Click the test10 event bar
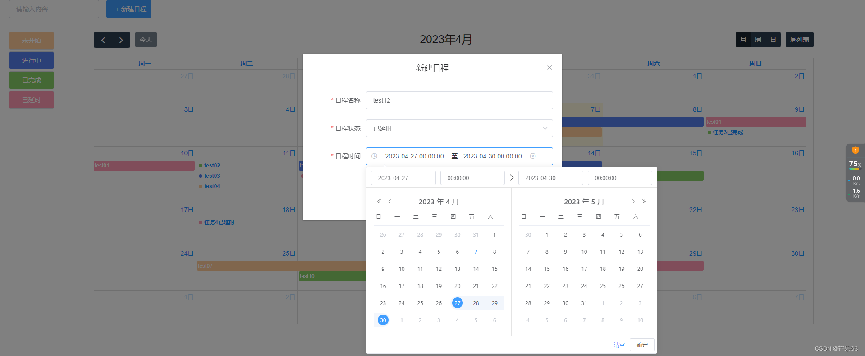This screenshot has width=865, height=356. [332, 276]
